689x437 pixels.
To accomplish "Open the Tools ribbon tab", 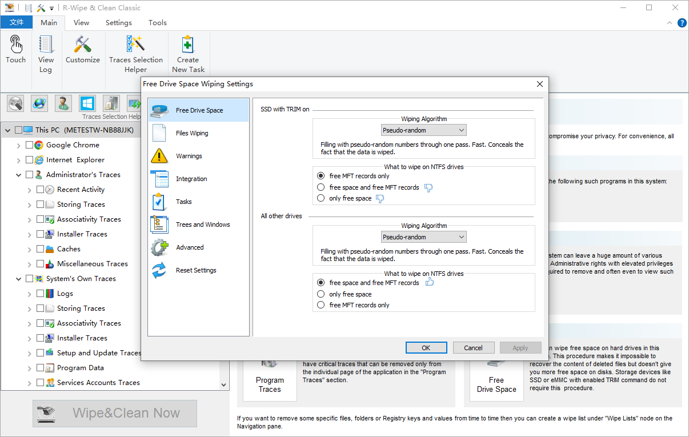I will (158, 23).
